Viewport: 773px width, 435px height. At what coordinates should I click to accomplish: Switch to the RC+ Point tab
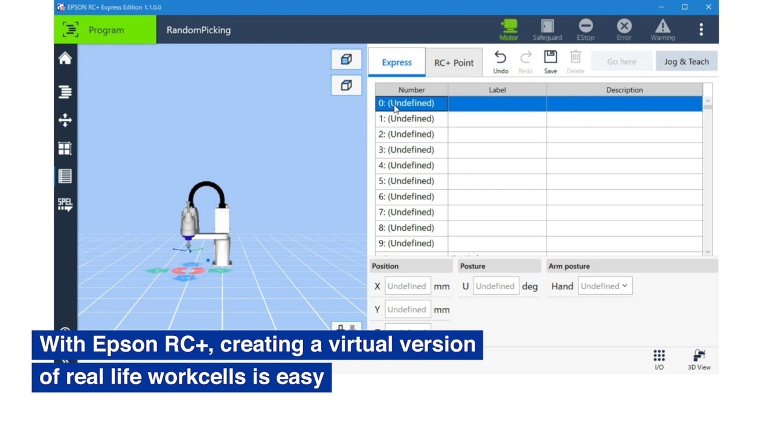(454, 62)
